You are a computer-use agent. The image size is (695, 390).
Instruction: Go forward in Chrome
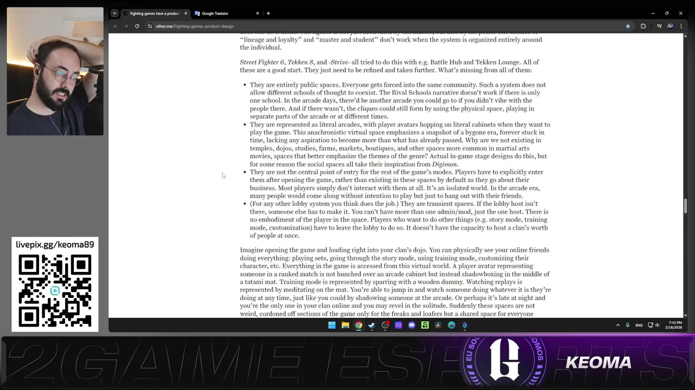click(x=125, y=26)
